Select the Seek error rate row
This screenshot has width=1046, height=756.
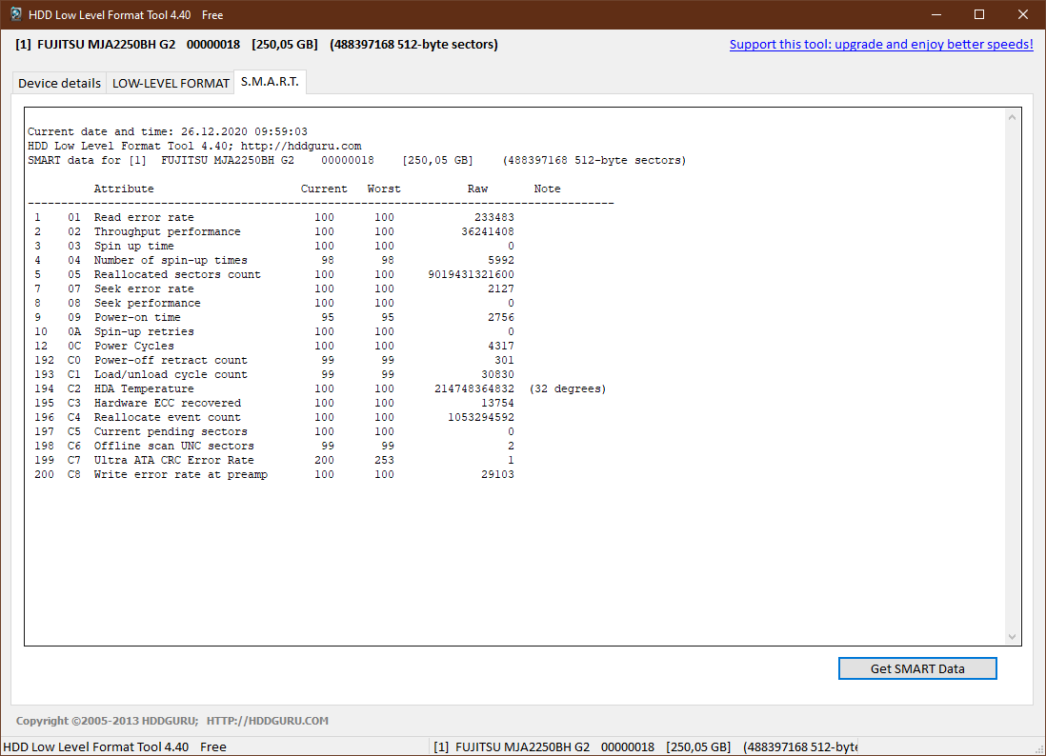(274, 288)
